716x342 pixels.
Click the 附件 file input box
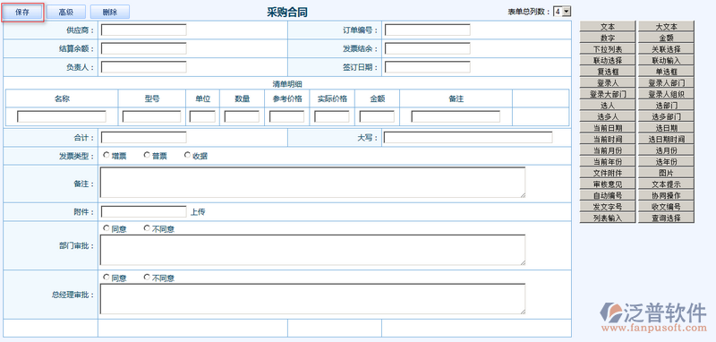point(144,212)
